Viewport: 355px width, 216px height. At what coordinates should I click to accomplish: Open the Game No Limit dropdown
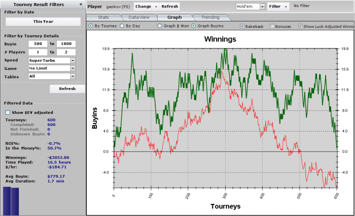coord(73,68)
